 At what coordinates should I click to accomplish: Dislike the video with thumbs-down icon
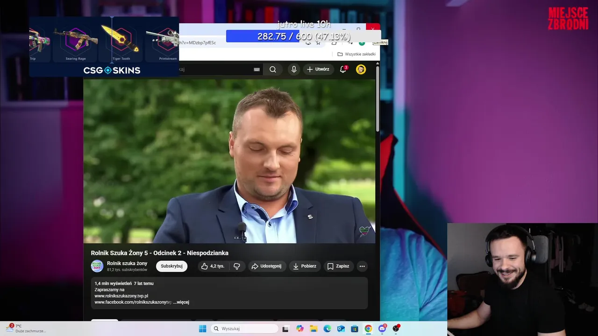tap(237, 266)
